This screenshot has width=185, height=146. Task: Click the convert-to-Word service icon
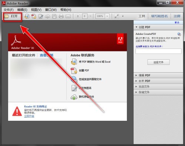[74, 62]
